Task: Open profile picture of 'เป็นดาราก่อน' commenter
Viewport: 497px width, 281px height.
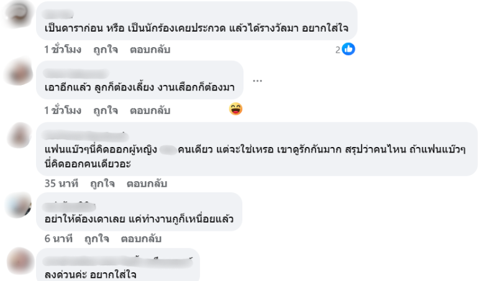Action: click(19, 14)
